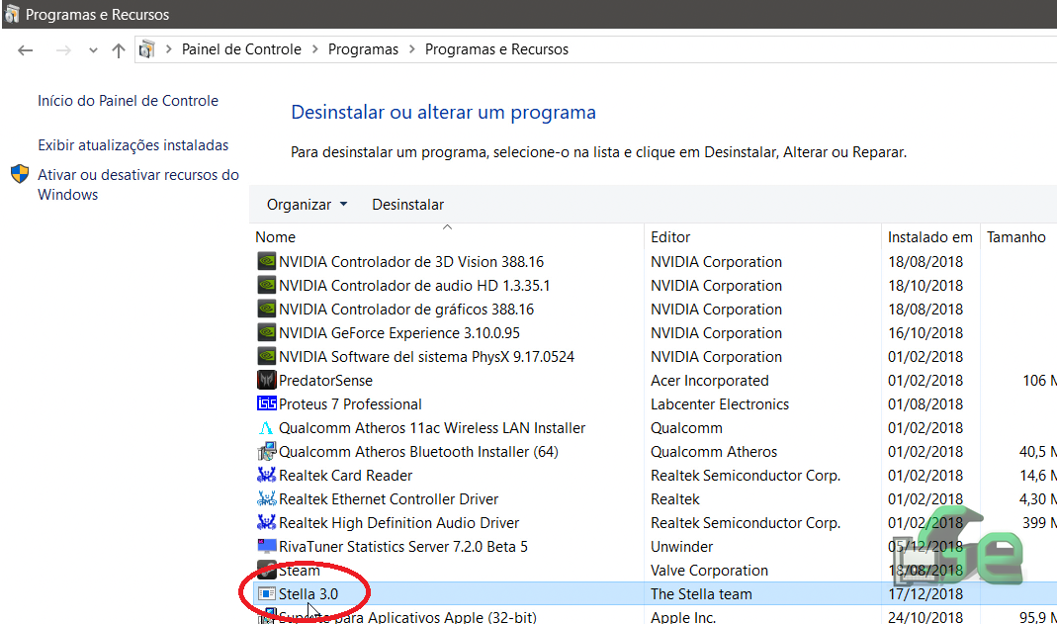Select NVIDIA Controlador de 3D Vision 388.16
This screenshot has width=1057, height=624.
pyautogui.click(x=411, y=261)
